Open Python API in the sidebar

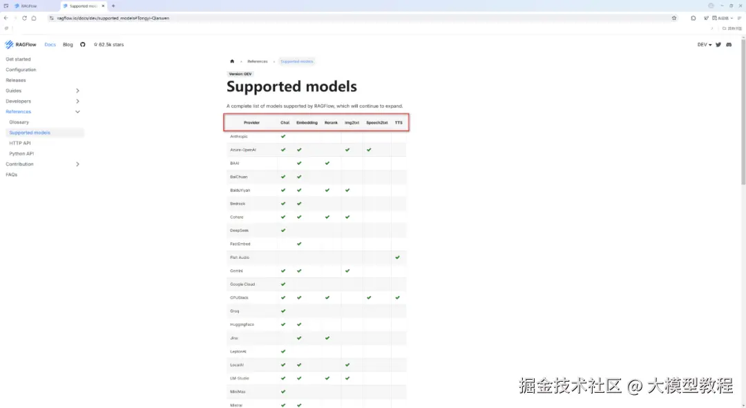[x=21, y=153]
